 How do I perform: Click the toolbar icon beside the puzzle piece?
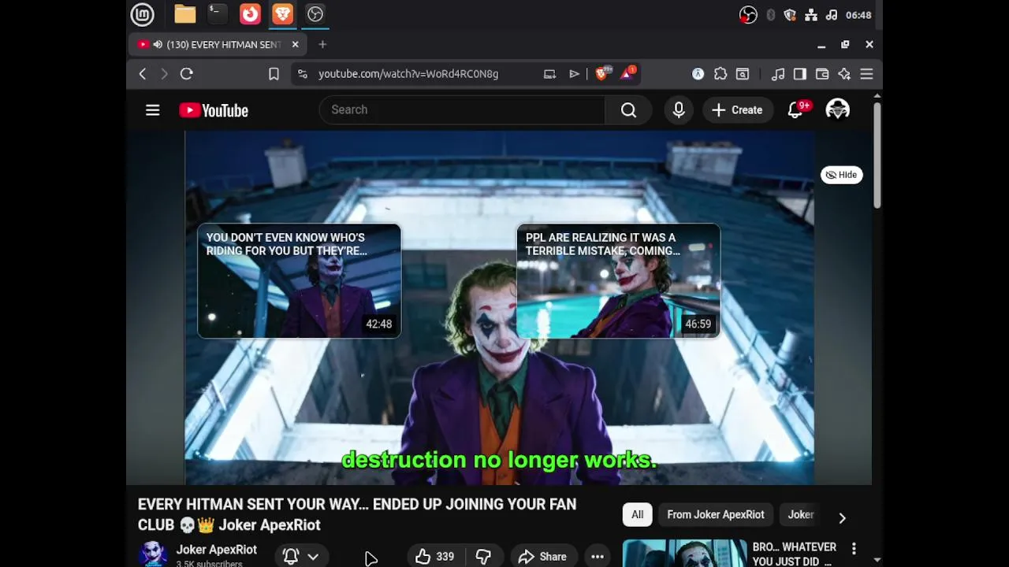tap(743, 74)
